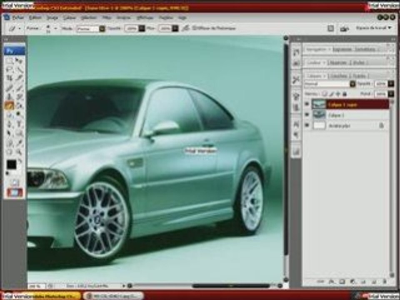Screen dimensions: 400x300
Task: Select the Eyedropper tool
Action: click(x=19, y=143)
